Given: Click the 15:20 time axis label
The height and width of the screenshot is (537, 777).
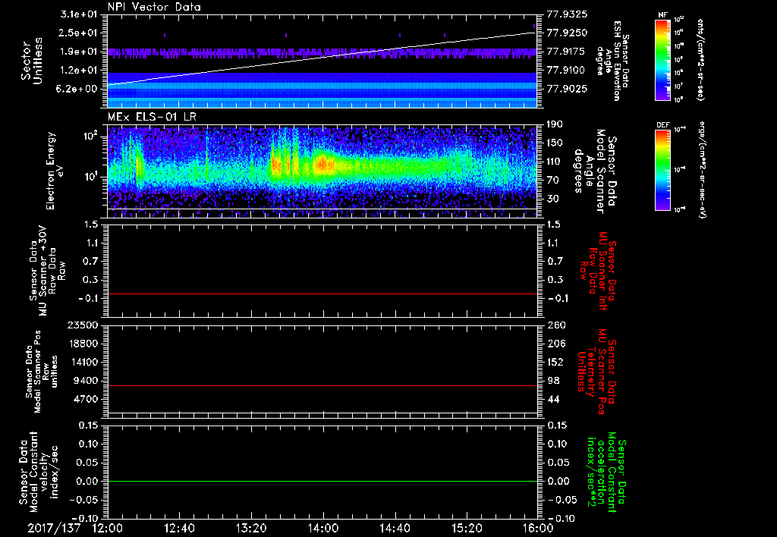Looking at the screenshot, I should coord(467,527).
